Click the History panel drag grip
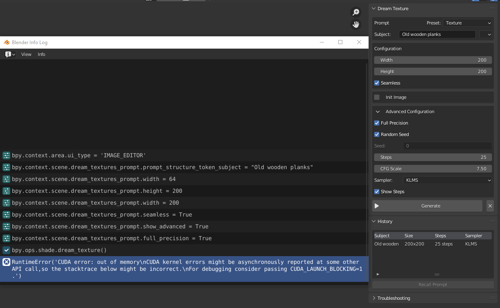This screenshot has height=308, width=500. (x=493, y=221)
